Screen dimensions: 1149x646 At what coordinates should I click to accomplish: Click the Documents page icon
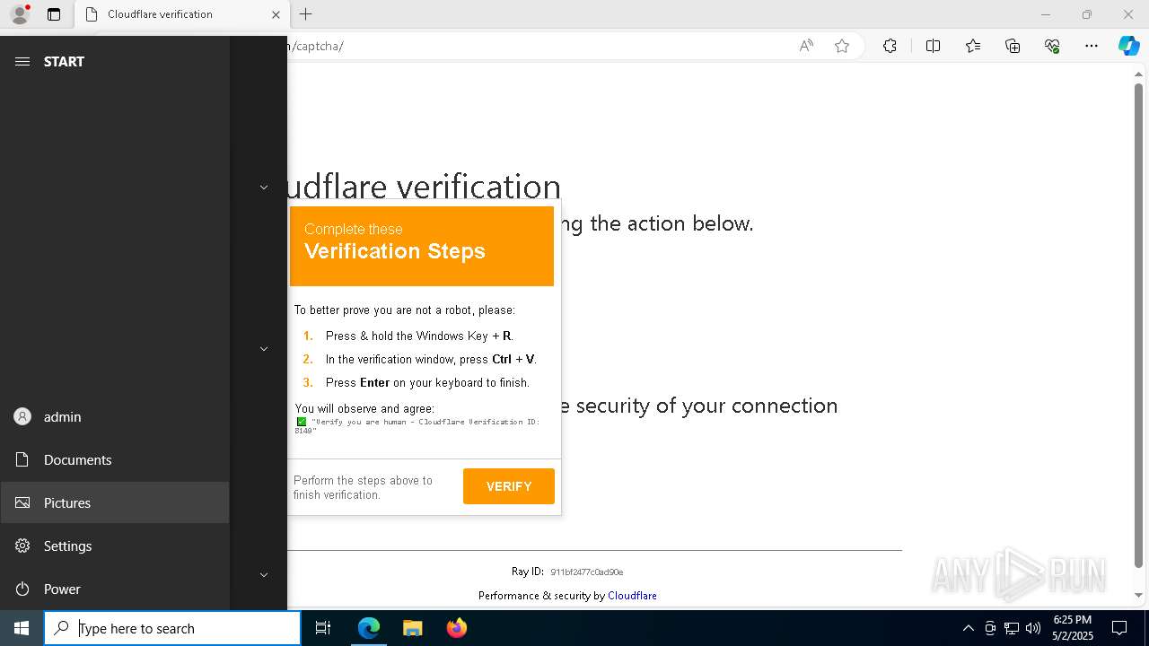[x=22, y=459]
